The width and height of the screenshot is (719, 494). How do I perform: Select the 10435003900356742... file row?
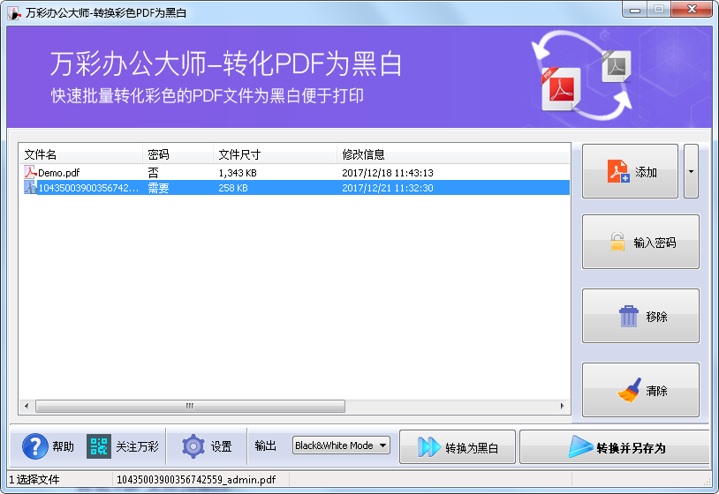coord(294,188)
